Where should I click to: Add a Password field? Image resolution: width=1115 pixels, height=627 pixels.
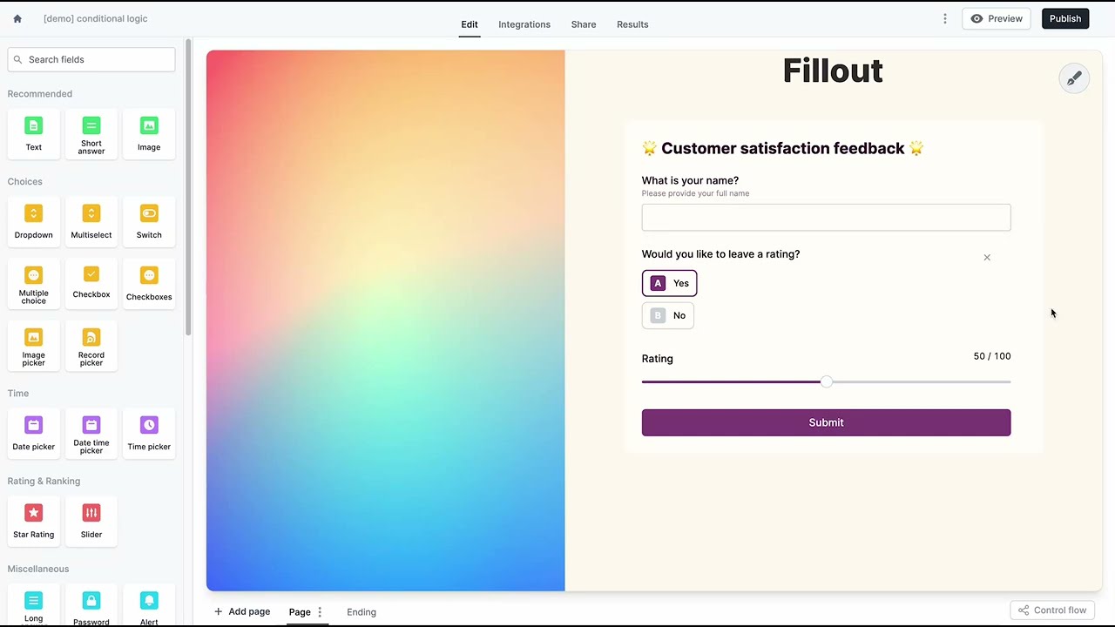tap(91, 606)
